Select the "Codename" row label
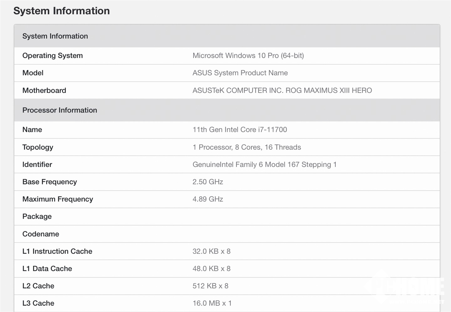This screenshot has height=312, width=451. tap(41, 234)
